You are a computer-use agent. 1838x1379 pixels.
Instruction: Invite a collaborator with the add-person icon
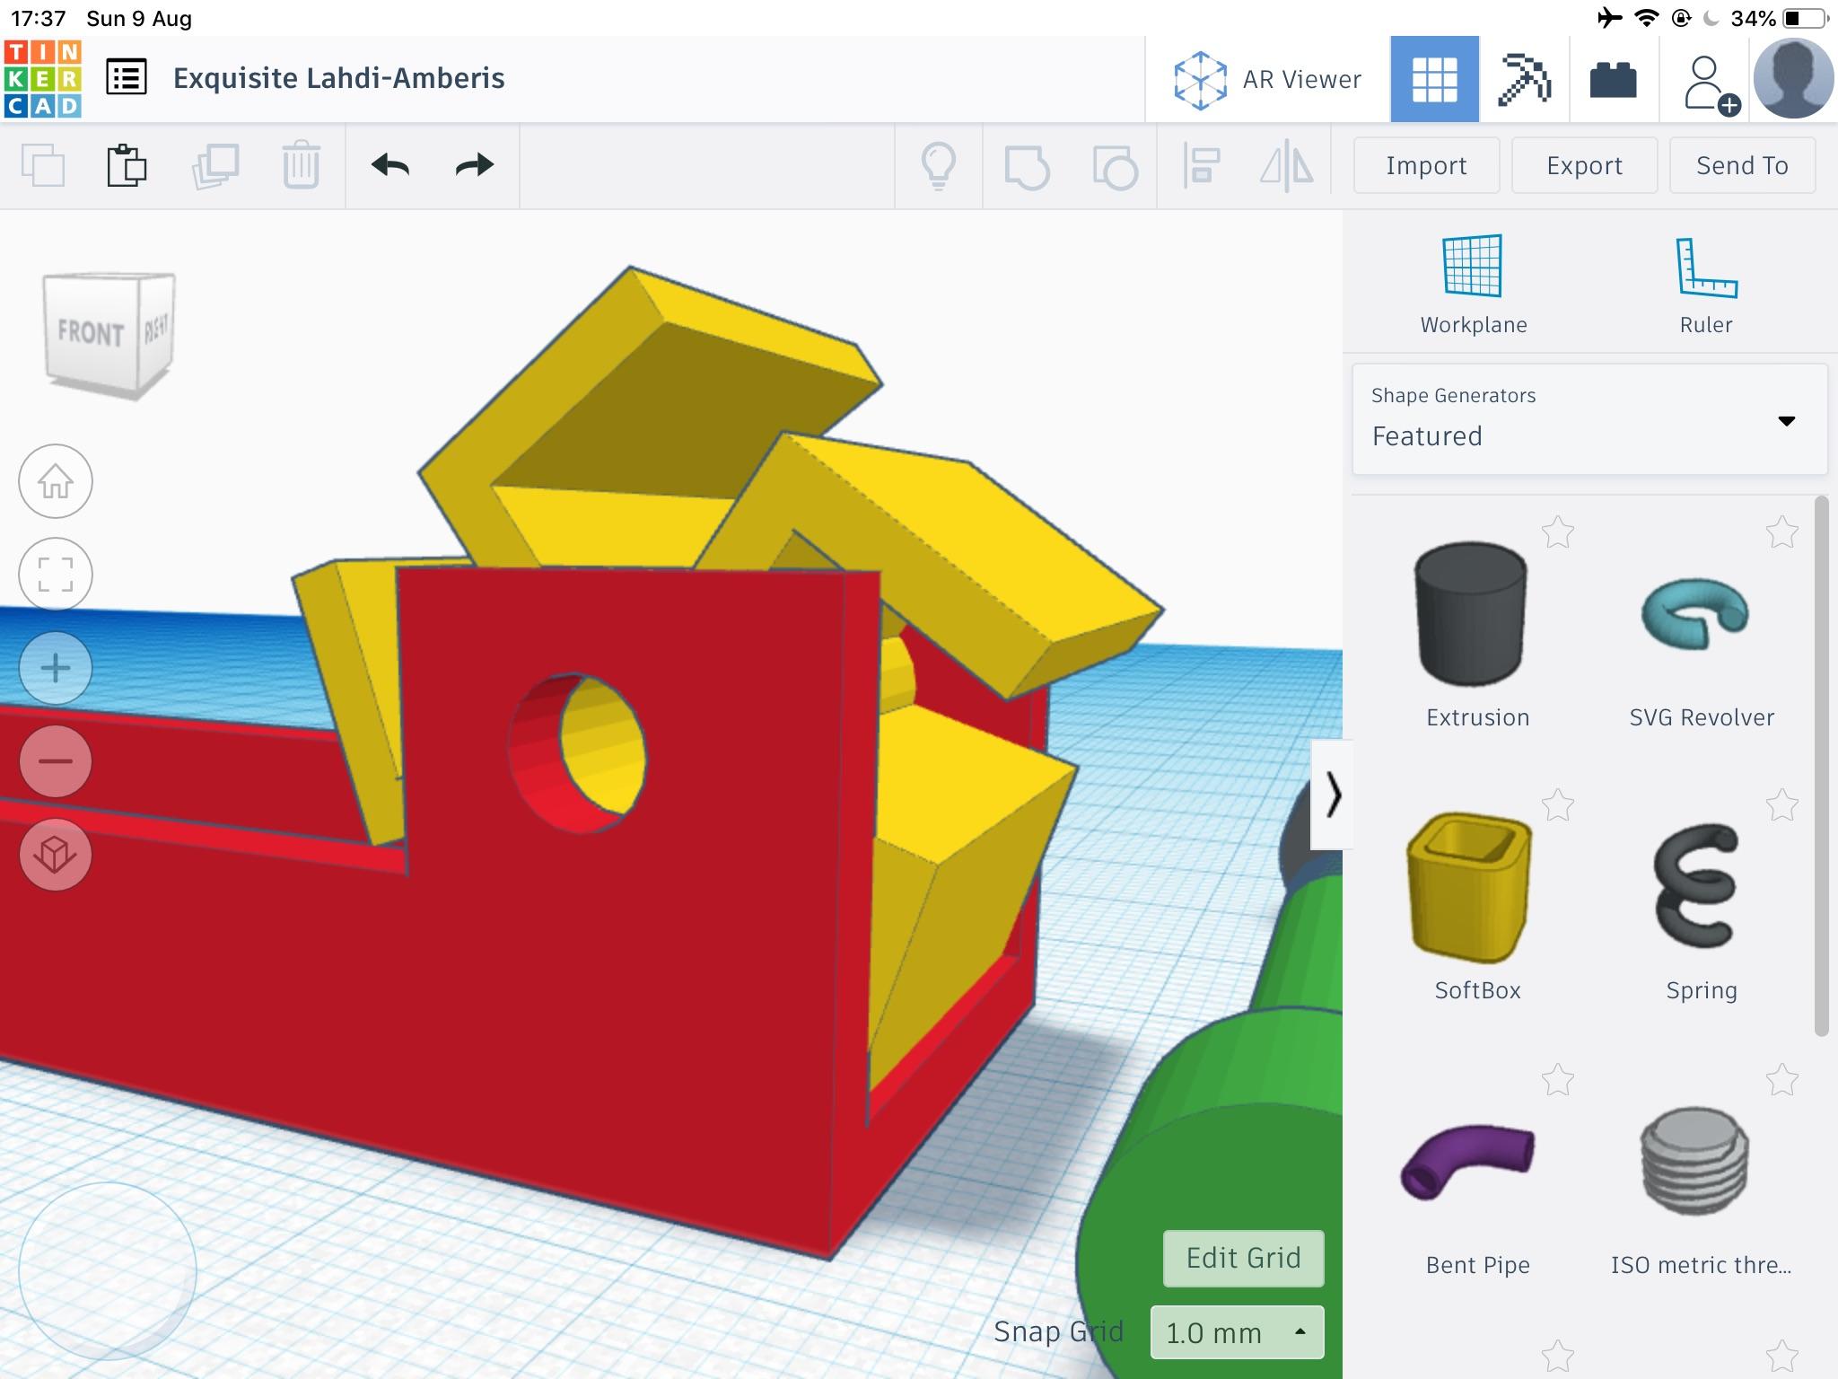click(x=1710, y=84)
